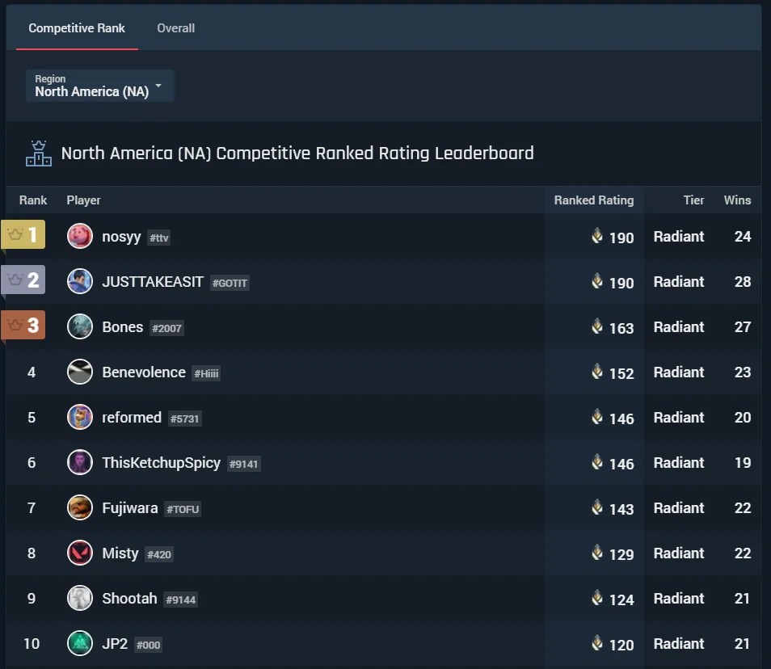Image resolution: width=771 pixels, height=669 pixels.
Task: Open player profile Fujiwara
Action: point(130,508)
